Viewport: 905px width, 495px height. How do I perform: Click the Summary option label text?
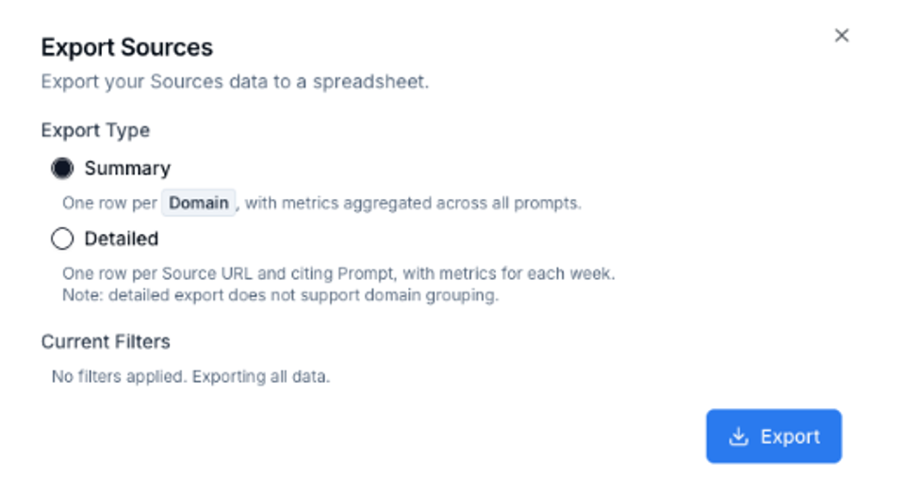127,169
